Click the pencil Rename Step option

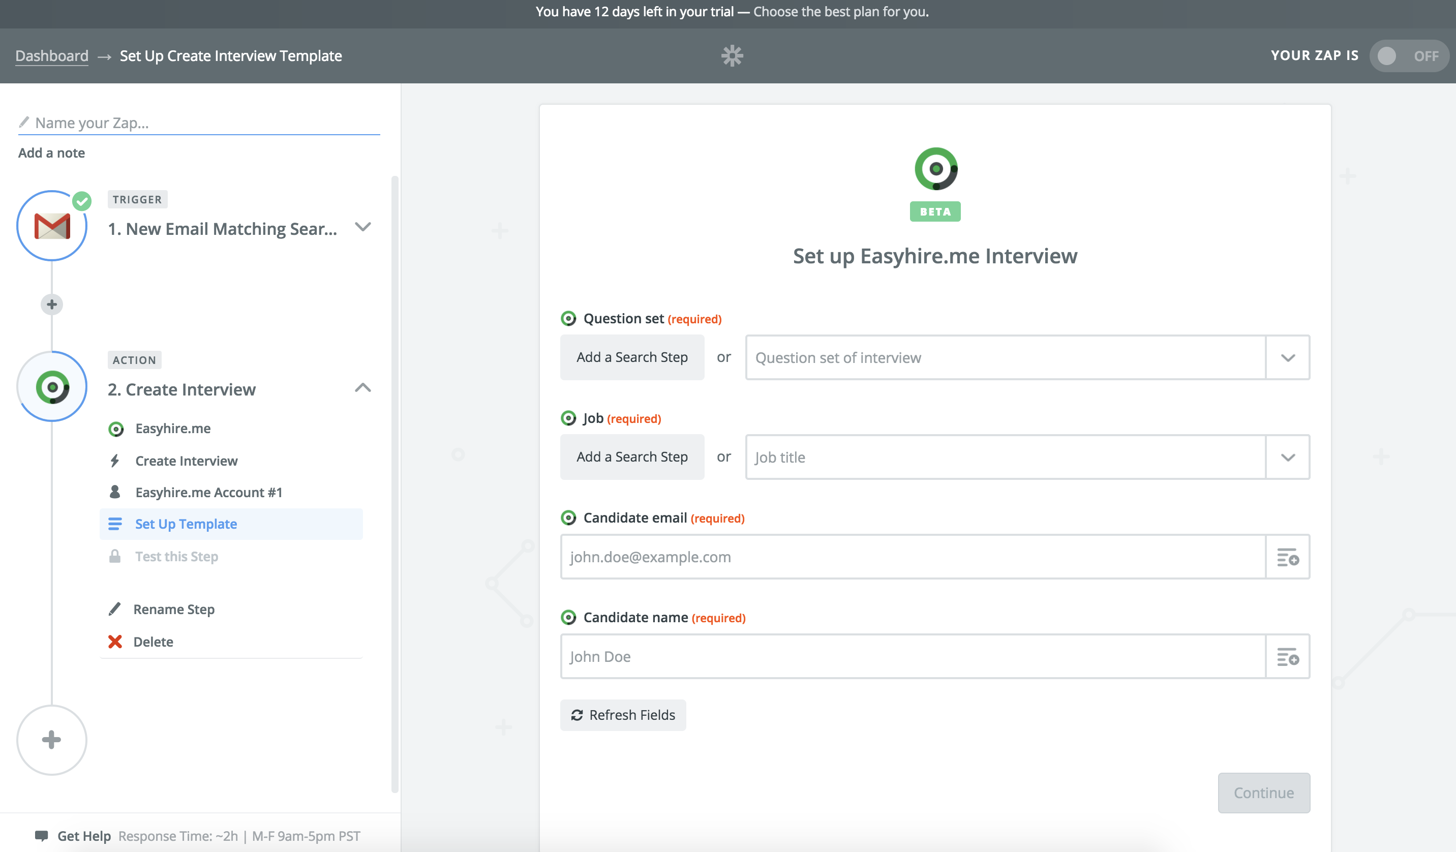click(x=173, y=610)
